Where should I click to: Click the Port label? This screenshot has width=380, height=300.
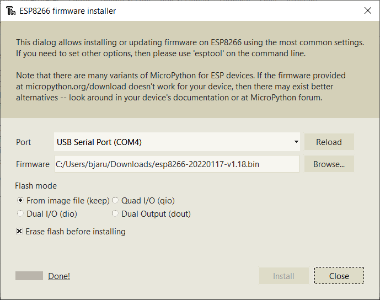(24, 142)
